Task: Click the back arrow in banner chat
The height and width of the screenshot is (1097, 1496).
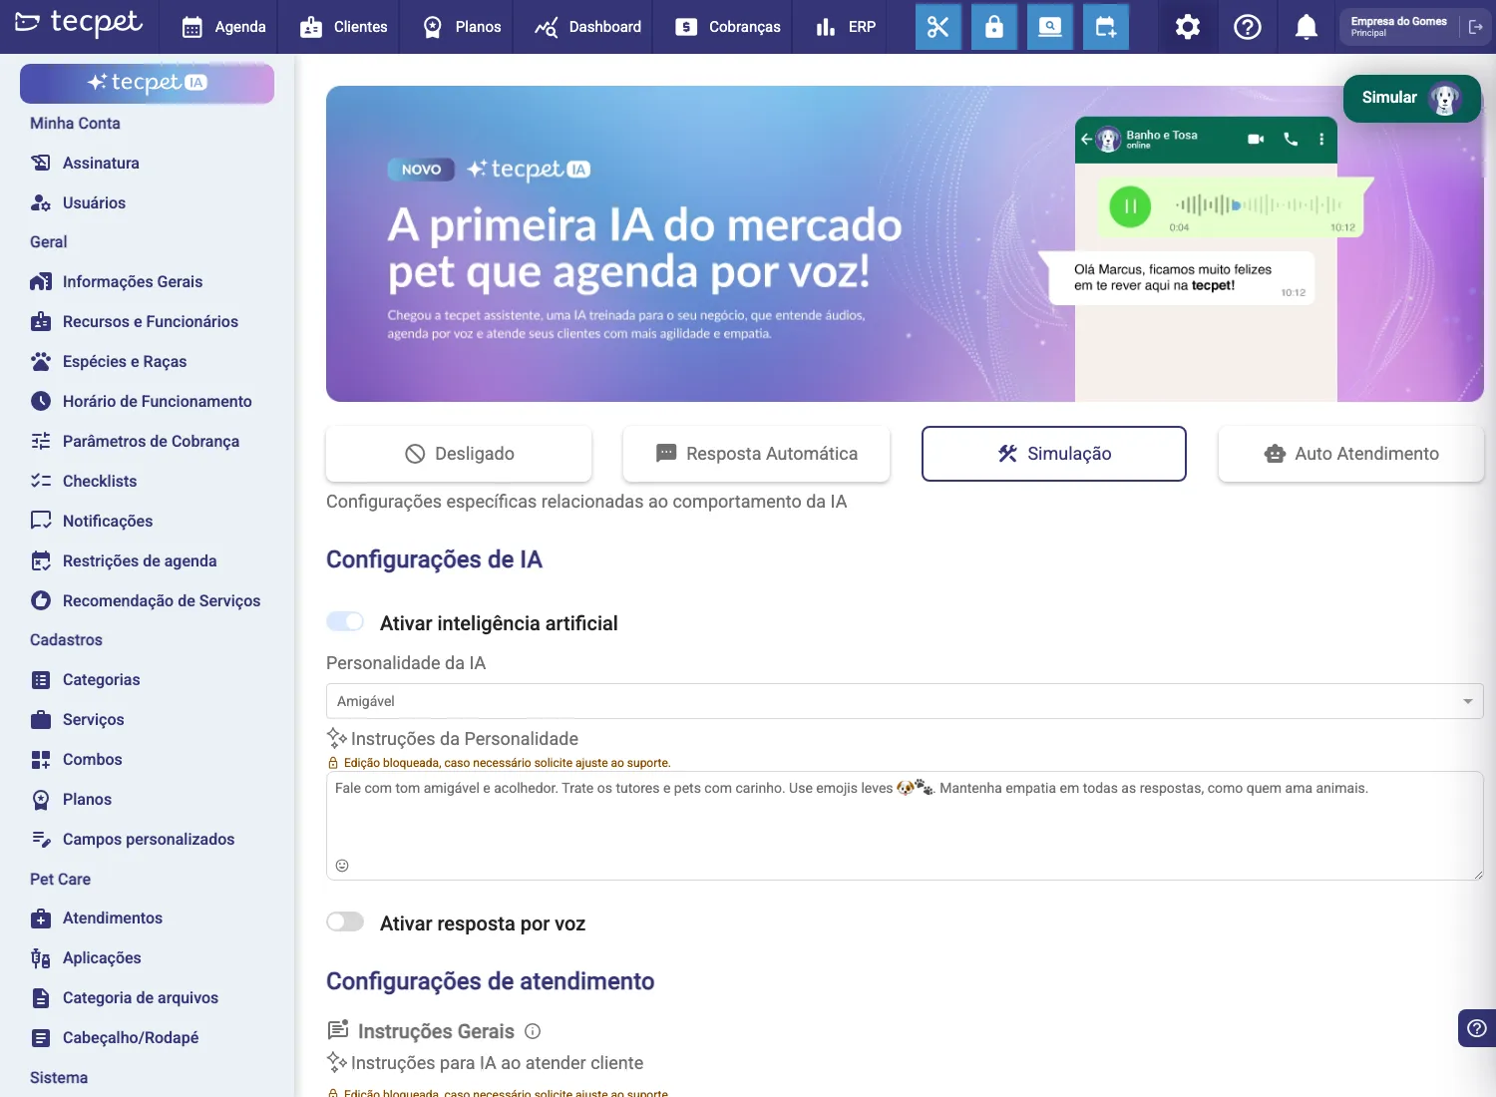Action: click(x=1086, y=140)
